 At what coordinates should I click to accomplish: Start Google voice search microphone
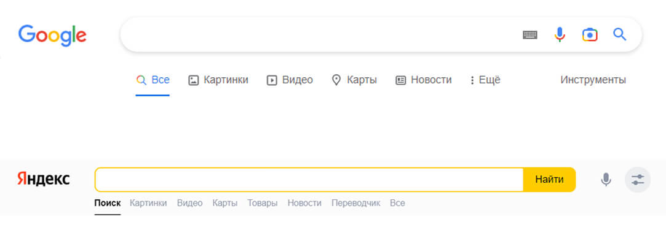pos(560,35)
